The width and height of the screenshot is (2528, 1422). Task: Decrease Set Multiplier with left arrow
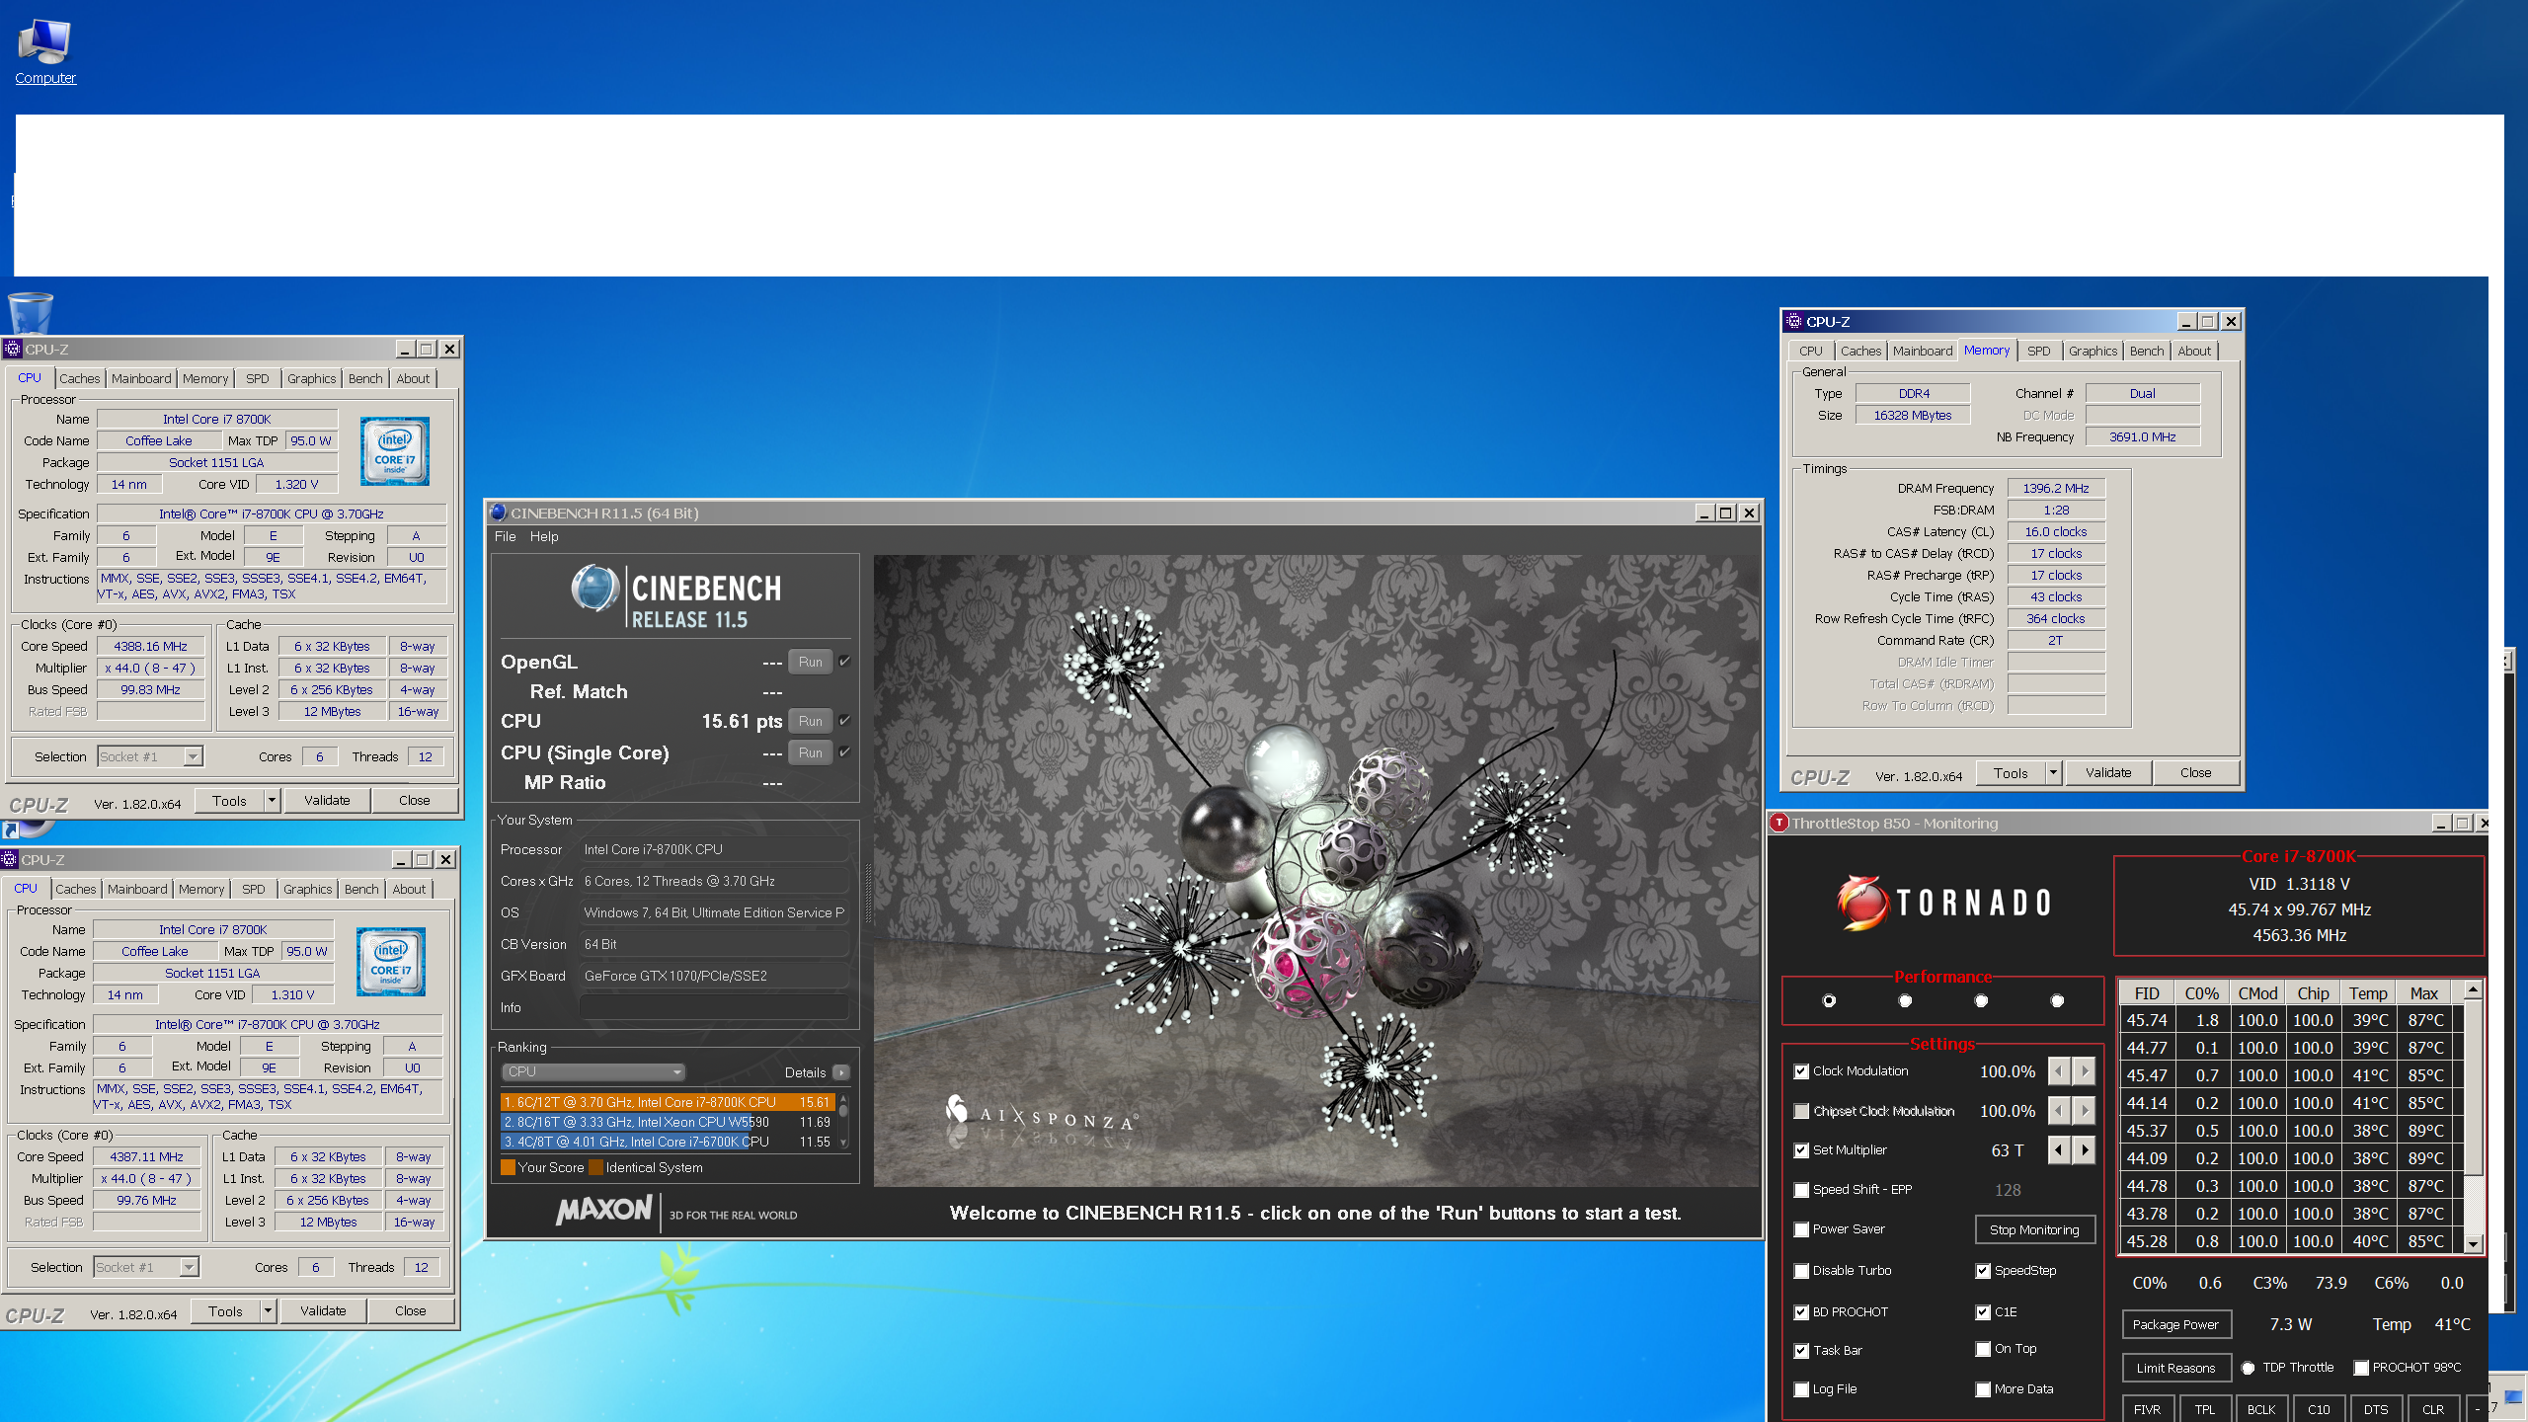coord(2059,1150)
